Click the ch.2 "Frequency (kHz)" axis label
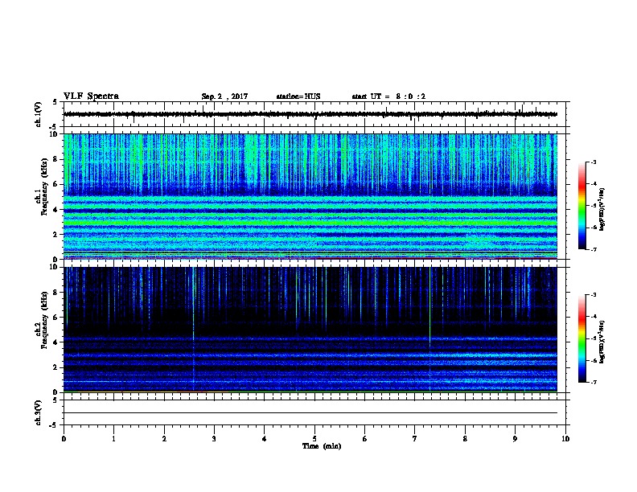The height and width of the screenshot is (492, 637). click(44, 320)
